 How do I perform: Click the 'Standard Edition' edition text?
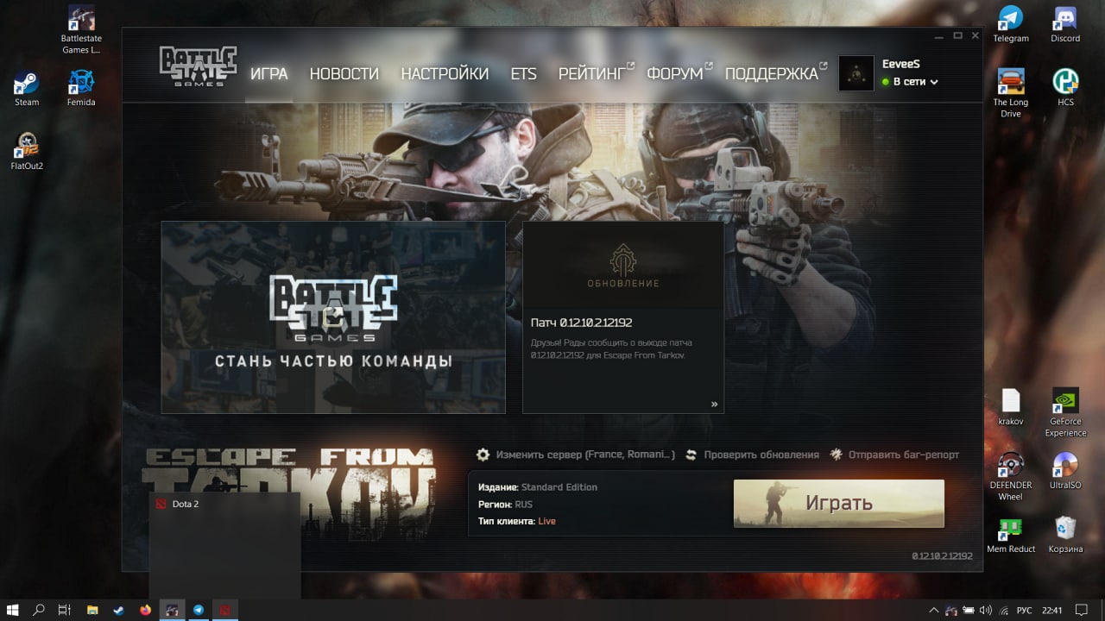559,487
